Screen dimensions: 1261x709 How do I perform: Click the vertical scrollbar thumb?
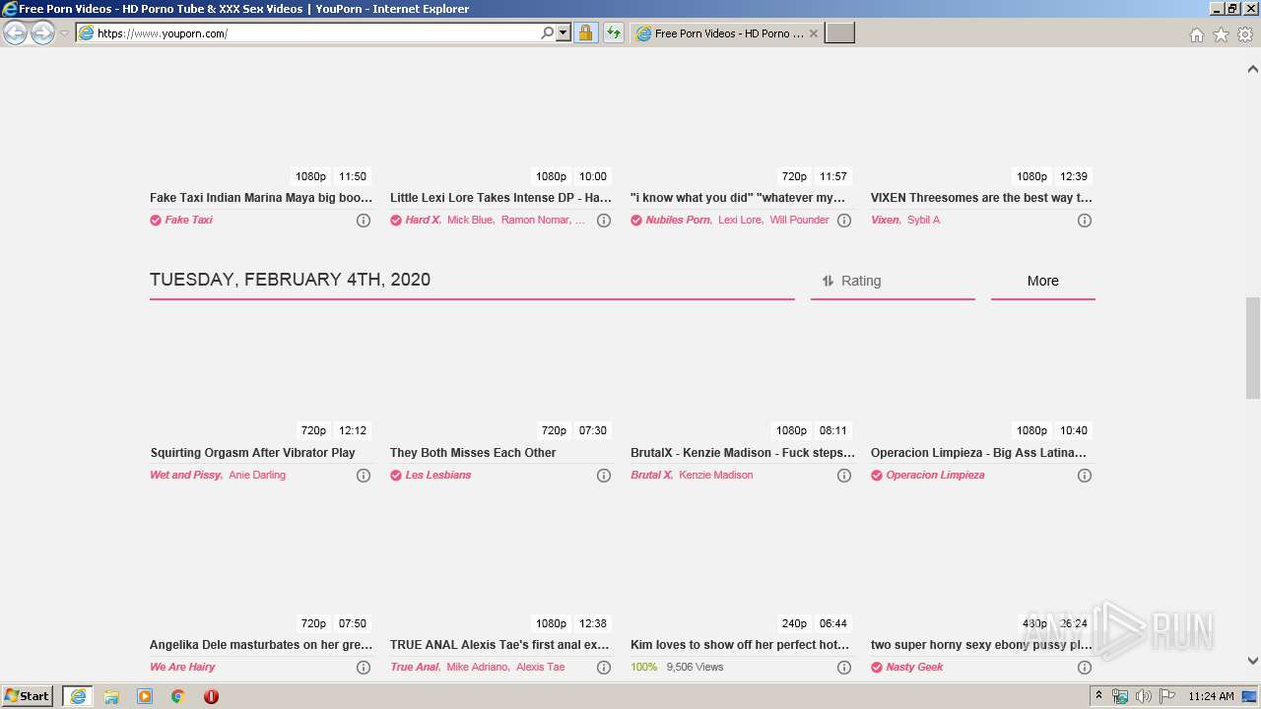pyautogui.click(x=1253, y=348)
